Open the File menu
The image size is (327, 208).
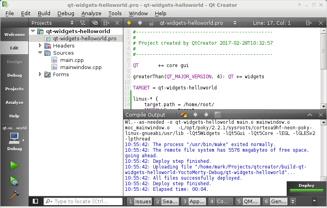point(10,13)
